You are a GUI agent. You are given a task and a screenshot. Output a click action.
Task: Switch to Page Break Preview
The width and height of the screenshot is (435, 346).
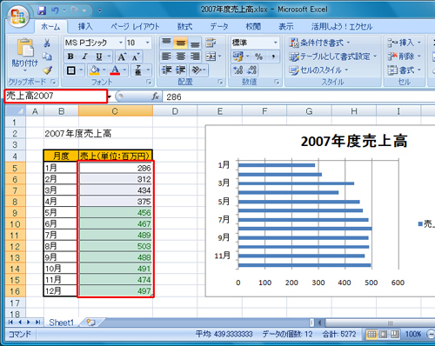coord(394,335)
